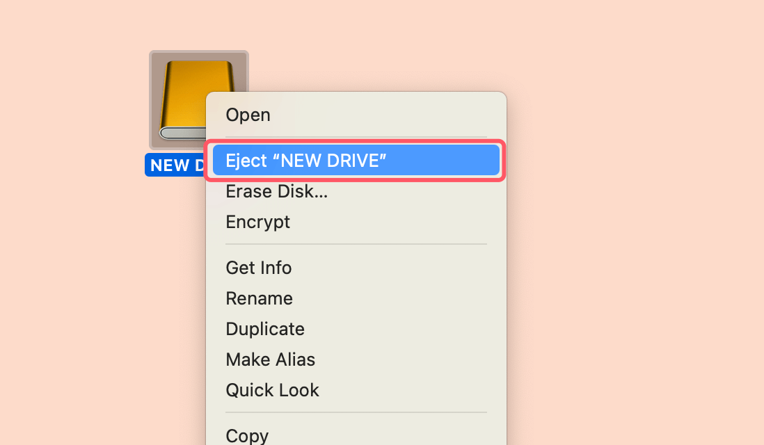
Task: Click the NEW DRIVE name label
Action: tap(174, 165)
